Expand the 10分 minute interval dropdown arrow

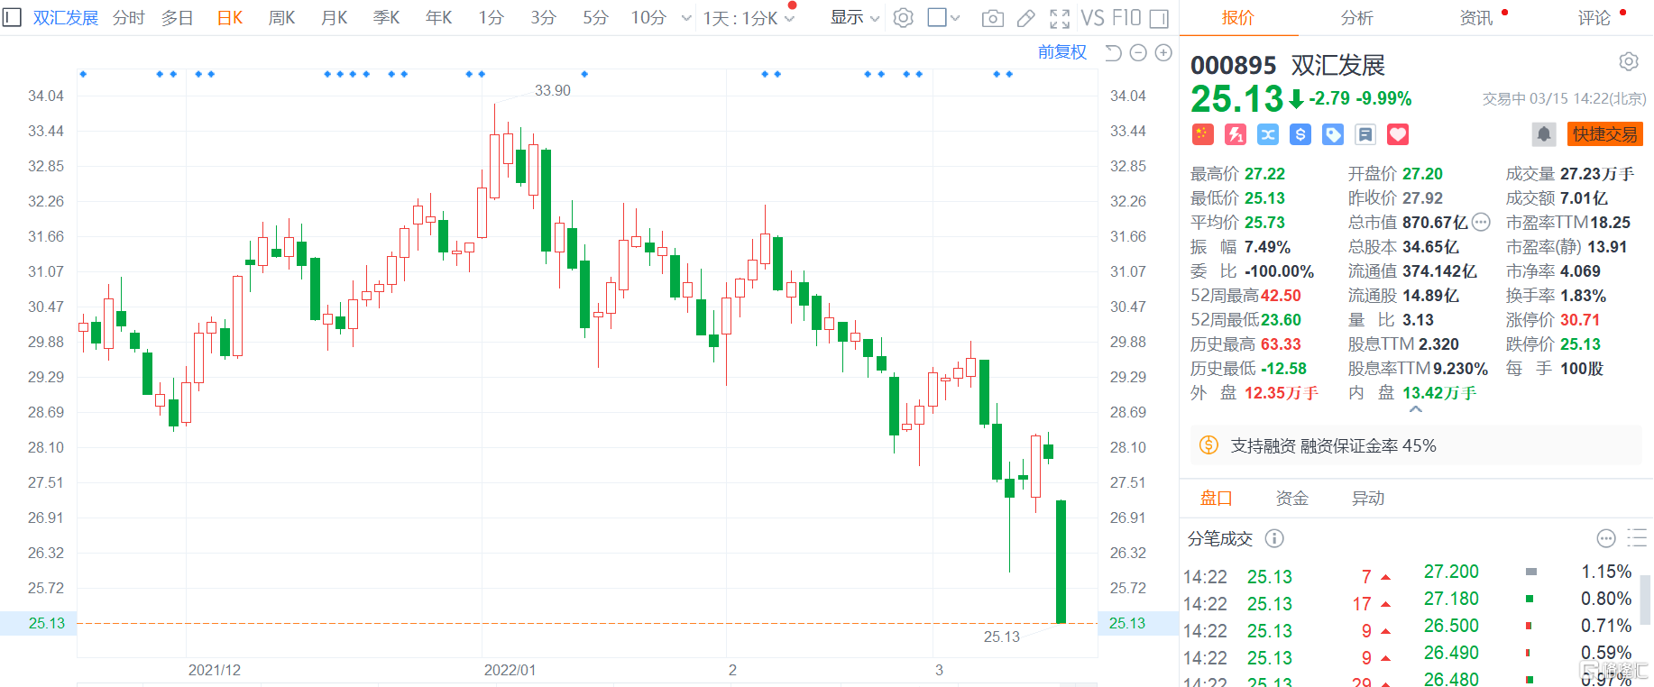pos(686,18)
